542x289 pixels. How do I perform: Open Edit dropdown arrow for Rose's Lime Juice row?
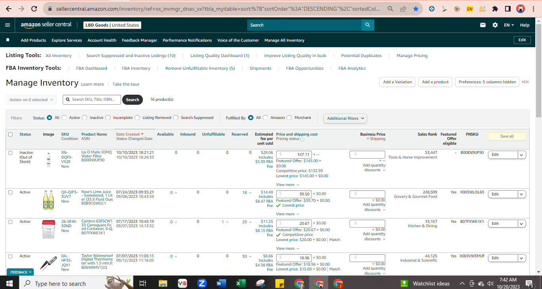pos(521,194)
